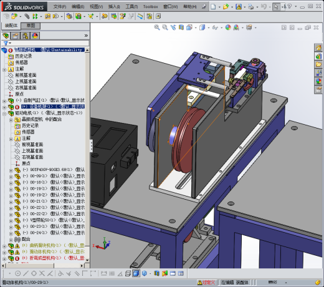
Task: Select the FeatureManager design tree tab icon
Action: click(x=6, y=36)
